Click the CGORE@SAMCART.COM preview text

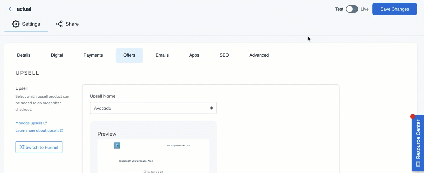click(x=179, y=145)
